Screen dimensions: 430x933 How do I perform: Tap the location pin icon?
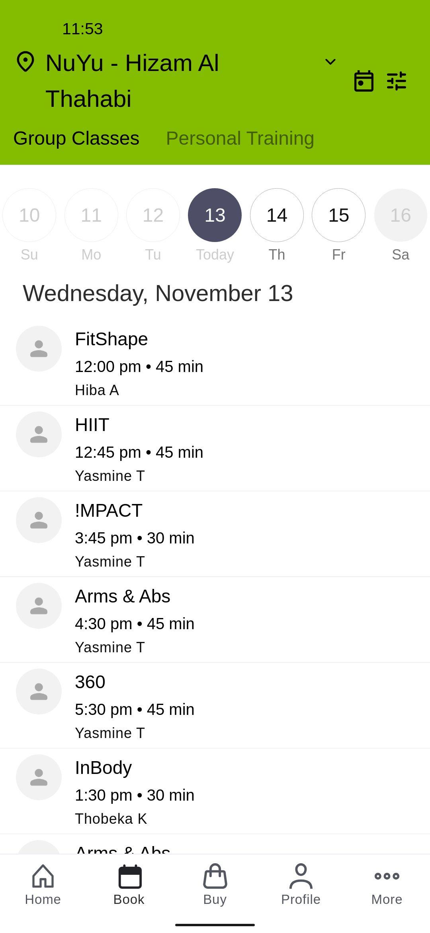pos(25,62)
